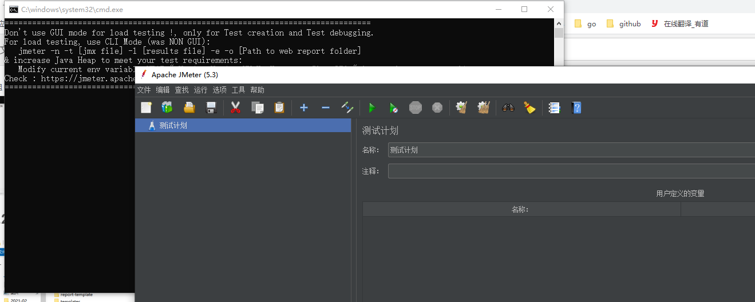Click the Copy icon in JMeter toolbar
Screen dimensions: 755x302
[258, 108]
